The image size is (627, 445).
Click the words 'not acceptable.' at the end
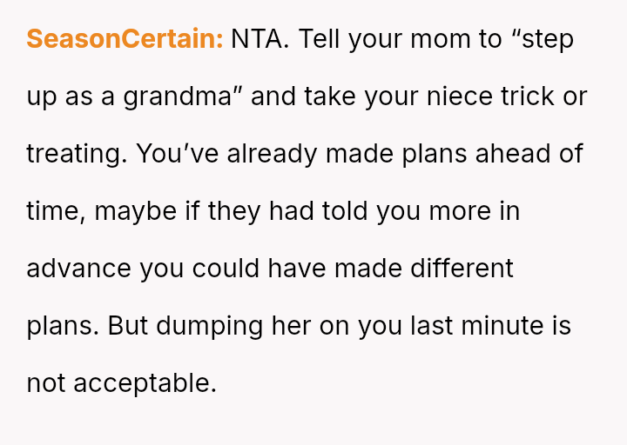121,383
